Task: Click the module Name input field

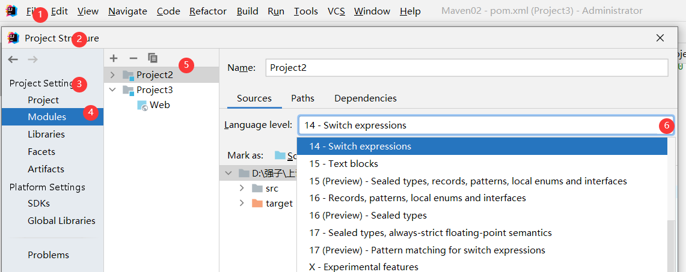Action: point(467,68)
